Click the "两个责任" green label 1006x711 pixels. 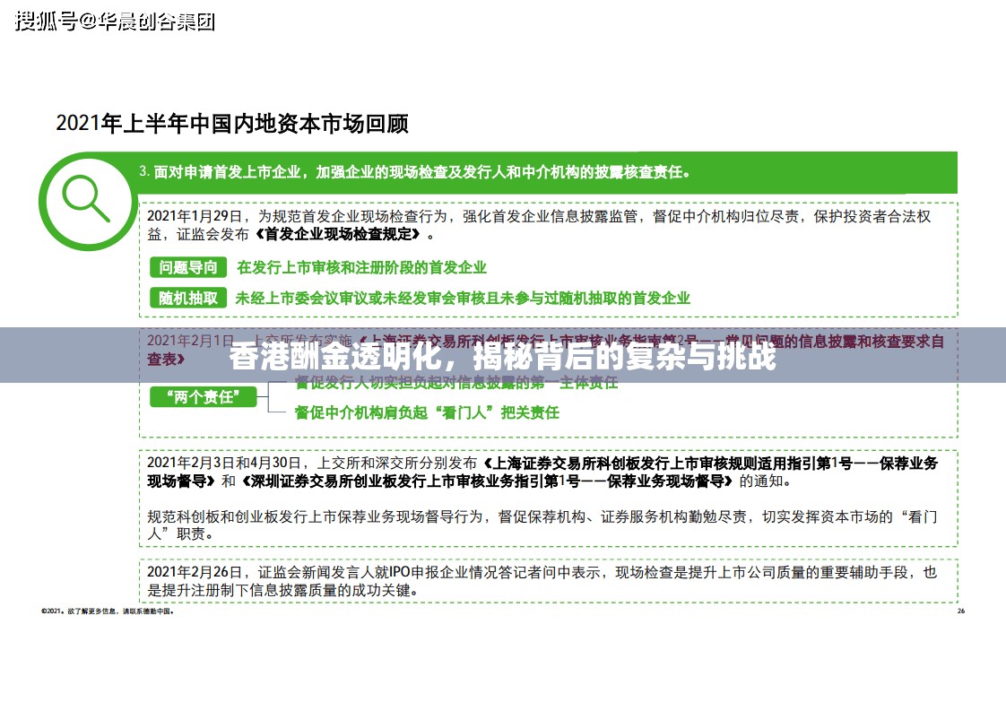tap(203, 396)
